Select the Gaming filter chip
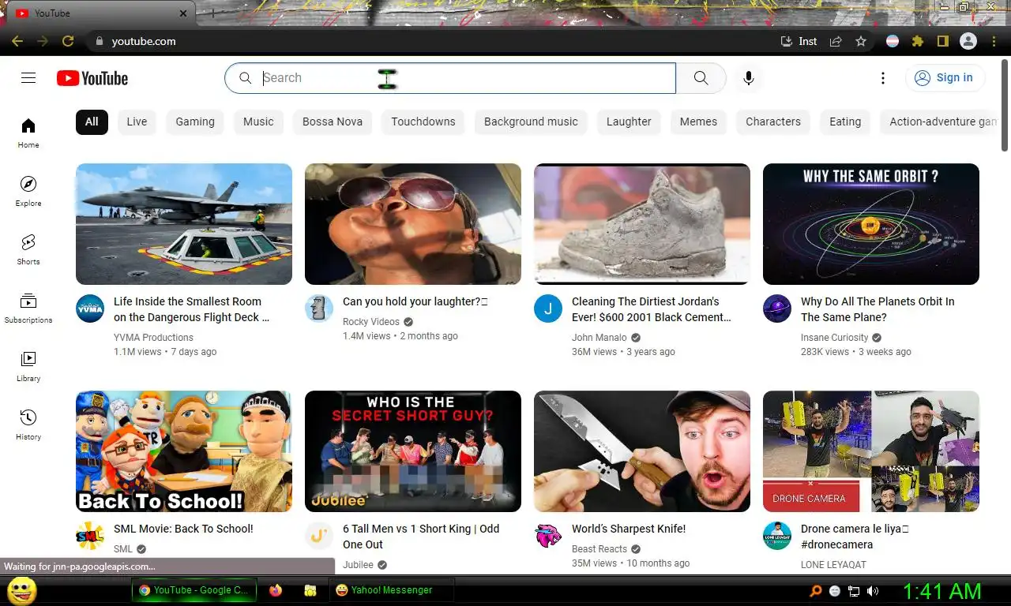 tap(195, 122)
